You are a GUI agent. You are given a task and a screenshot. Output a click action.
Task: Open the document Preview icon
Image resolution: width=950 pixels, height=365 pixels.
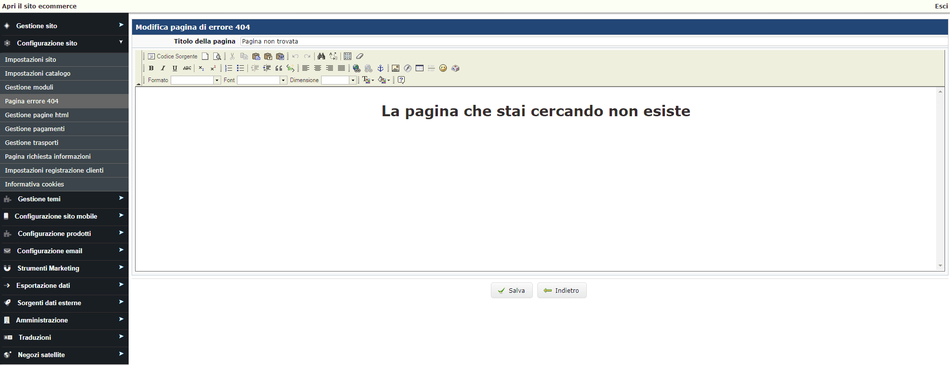[217, 56]
